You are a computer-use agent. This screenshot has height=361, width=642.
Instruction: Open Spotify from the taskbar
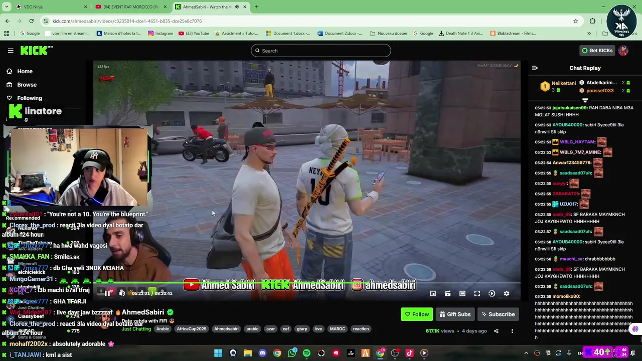(x=306, y=353)
